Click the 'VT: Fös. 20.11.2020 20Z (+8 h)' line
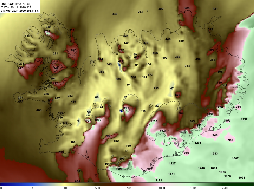This screenshot has height=190, width=254. [20, 11]
